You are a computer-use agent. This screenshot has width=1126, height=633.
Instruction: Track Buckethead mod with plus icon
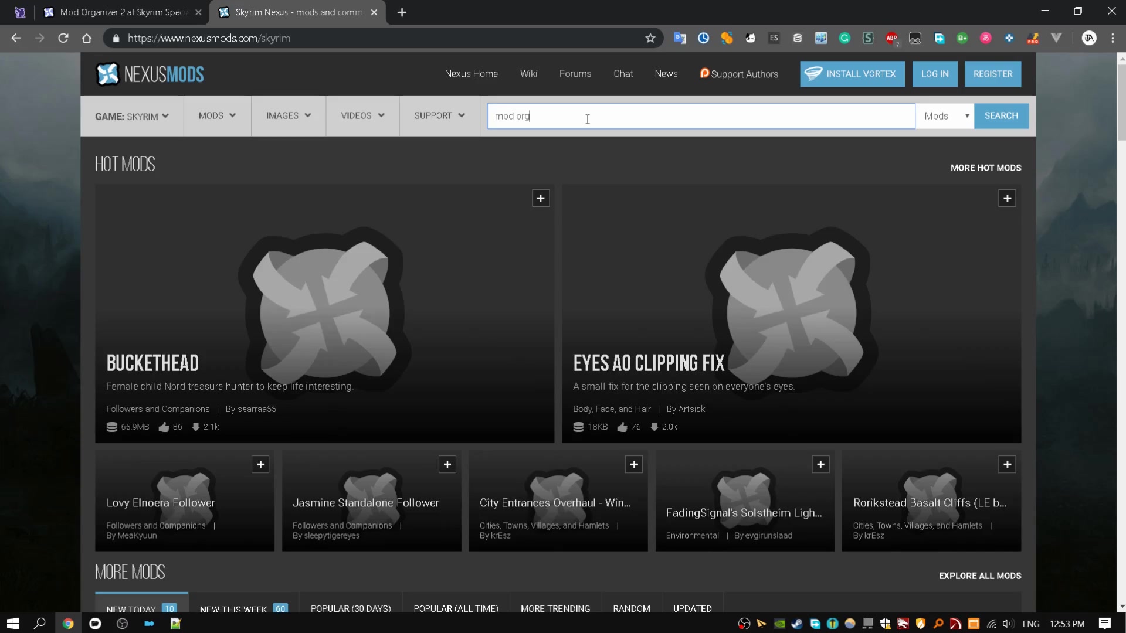(x=540, y=198)
